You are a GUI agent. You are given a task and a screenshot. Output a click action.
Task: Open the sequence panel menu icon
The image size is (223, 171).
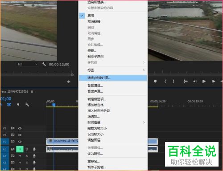(32, 92)
